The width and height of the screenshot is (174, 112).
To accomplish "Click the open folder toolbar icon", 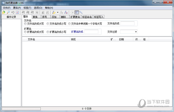I will tap(4, 12).
